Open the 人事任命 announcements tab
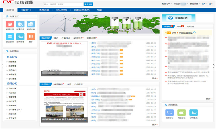 [66, 38]
